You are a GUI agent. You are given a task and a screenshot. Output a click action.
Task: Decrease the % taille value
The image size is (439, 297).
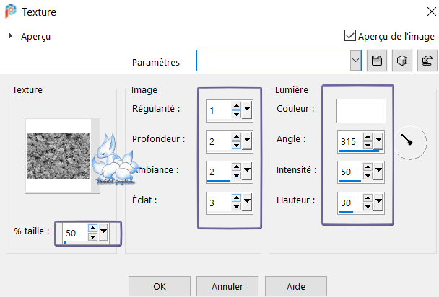point(92,237)
